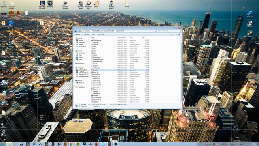Image resolution: width=259 pixels, height=146 pixels.
Task: Click BOOTCAMP (C:) in the address bar path
Action: pyautogui.click(x=97, y=31)
